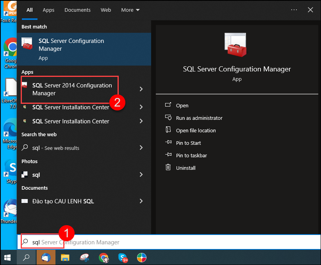Expand the Đào tạo CAU LENH SQL chevron
The width and height of the screenshot is (321, 265).
141,201
